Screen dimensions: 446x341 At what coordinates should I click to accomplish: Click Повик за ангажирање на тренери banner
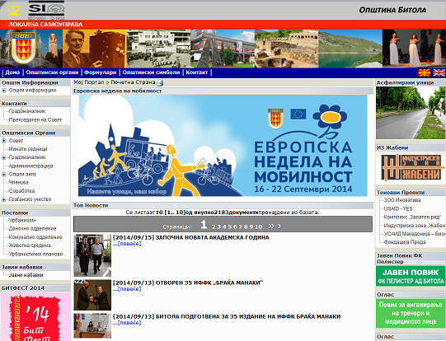click(411, 314)
